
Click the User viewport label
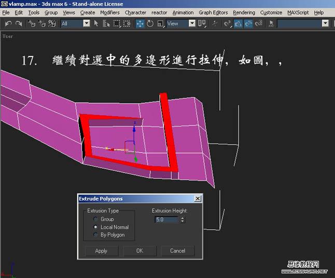pyautogui.click(x=8, y=36)
